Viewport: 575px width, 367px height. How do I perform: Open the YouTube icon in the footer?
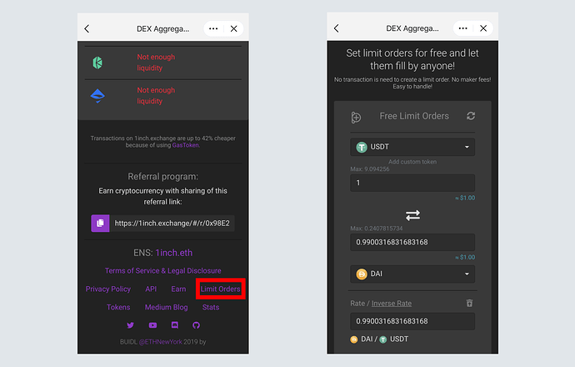click(152, 325)
